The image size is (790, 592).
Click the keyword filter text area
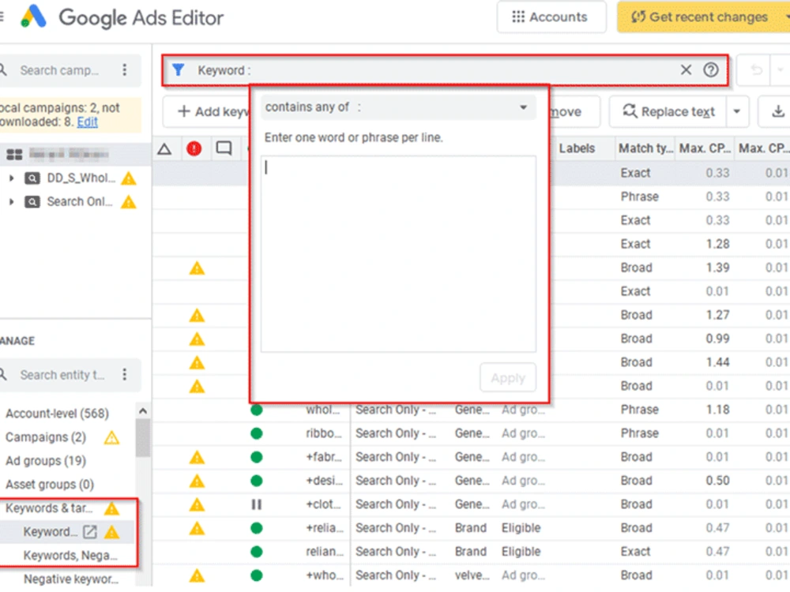pyautogui.click(x=398, y=253)
